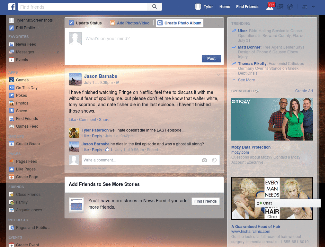The image size is (329, 247).
Task: Open the Chat bar
Action: [x=288, y=203]
